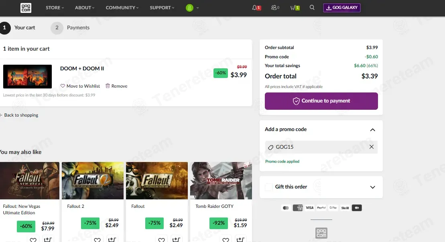445x242 pixels.
Task: Open the STORE dropdown menu
Action: coord(55,8)
